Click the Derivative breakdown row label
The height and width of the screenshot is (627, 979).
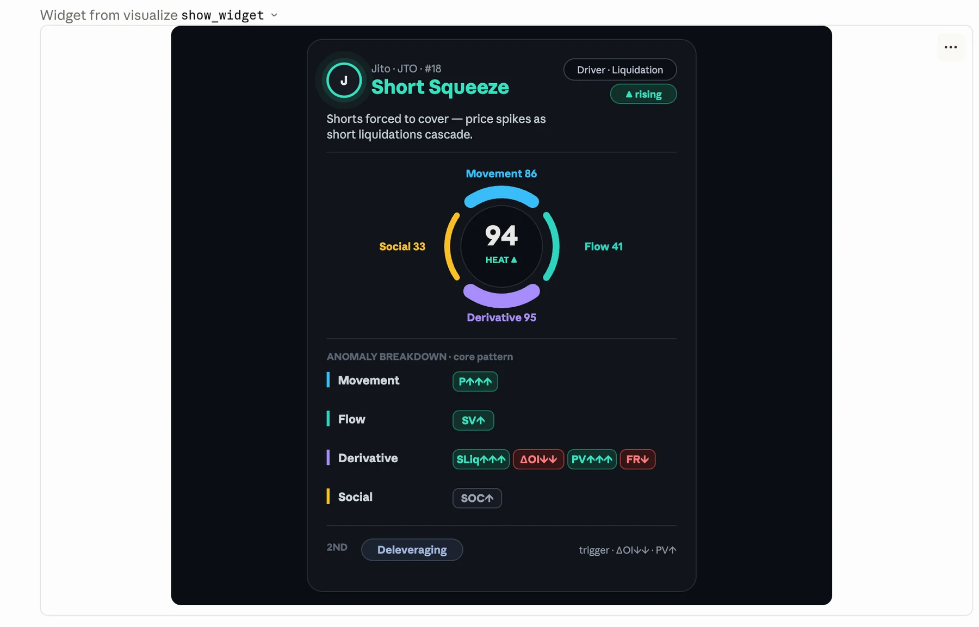click(368, 458)
